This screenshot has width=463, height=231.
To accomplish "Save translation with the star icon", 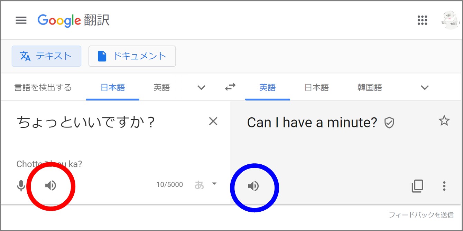I will (x=444, y=121).
